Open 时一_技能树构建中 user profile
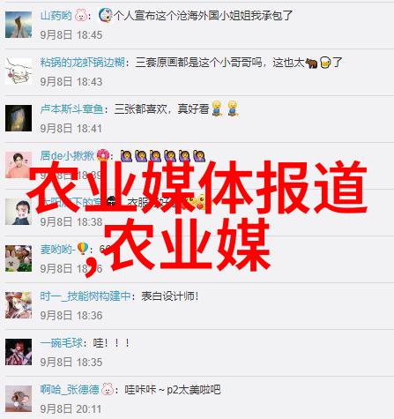Viewport: 394px width, 419px height. click(x=85, y=296)
